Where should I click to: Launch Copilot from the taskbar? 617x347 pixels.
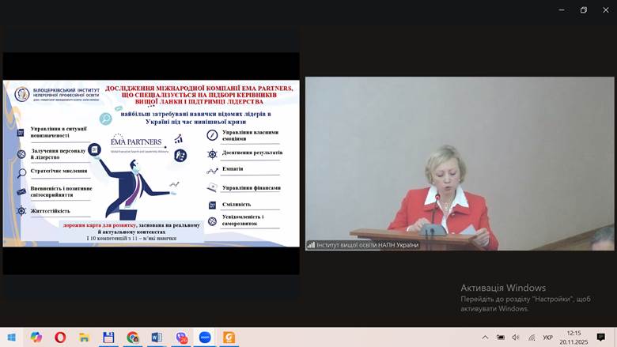tap(36, 338)
